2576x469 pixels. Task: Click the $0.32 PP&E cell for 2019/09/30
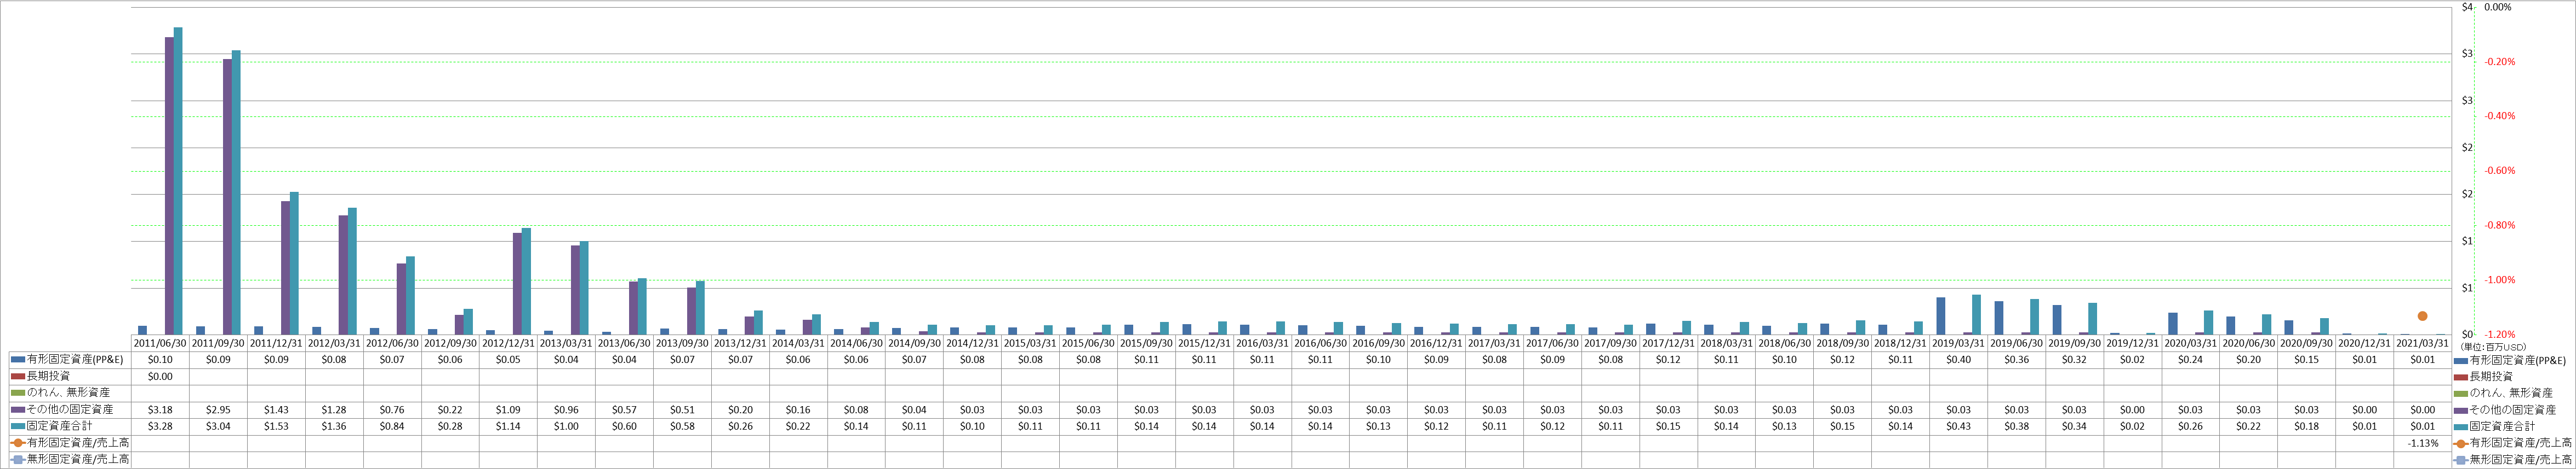[x=2074, y=359]
